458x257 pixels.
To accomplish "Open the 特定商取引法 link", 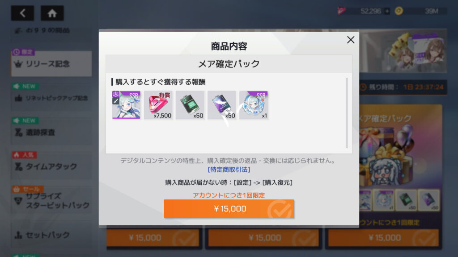I will coord(229,170).
